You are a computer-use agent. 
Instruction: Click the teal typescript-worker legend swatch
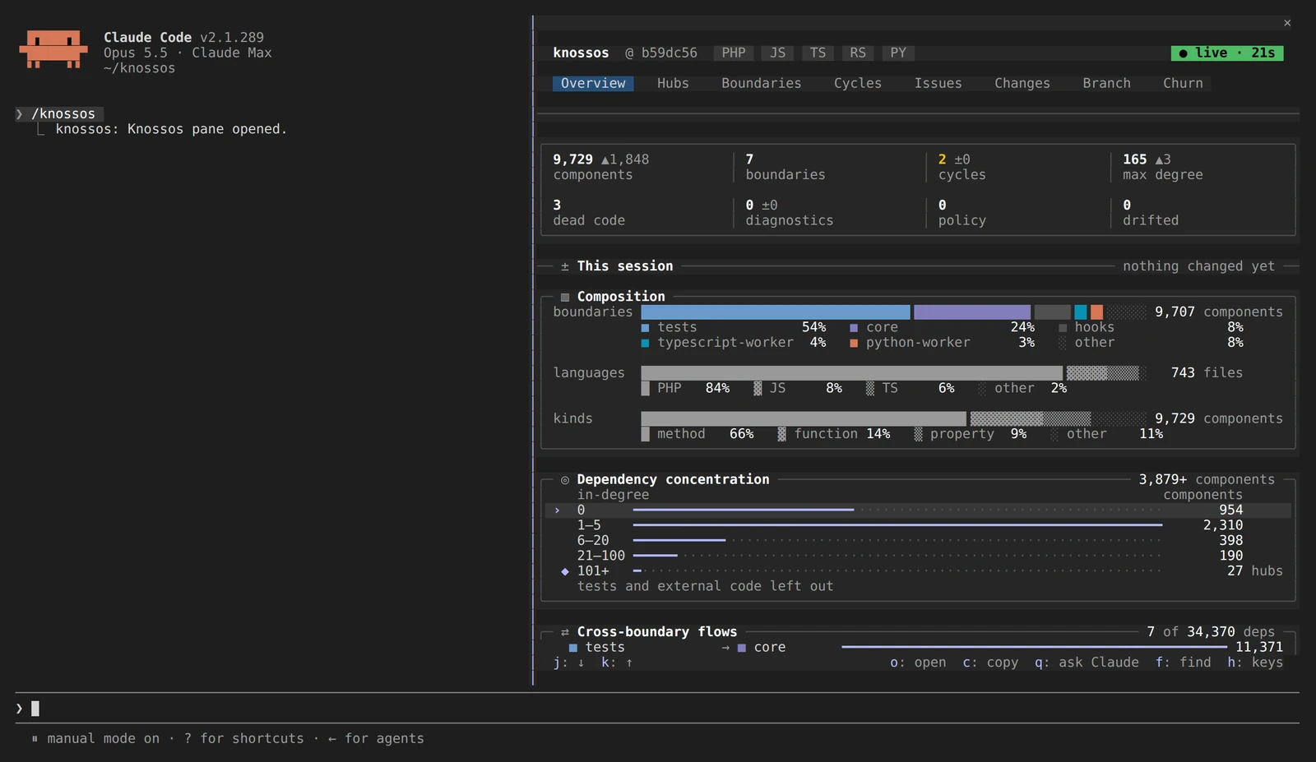pyautogui.click(x=646, y=343)
